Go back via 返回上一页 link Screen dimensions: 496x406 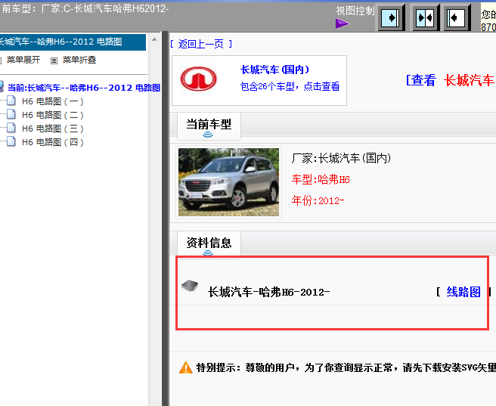point(201,44)
